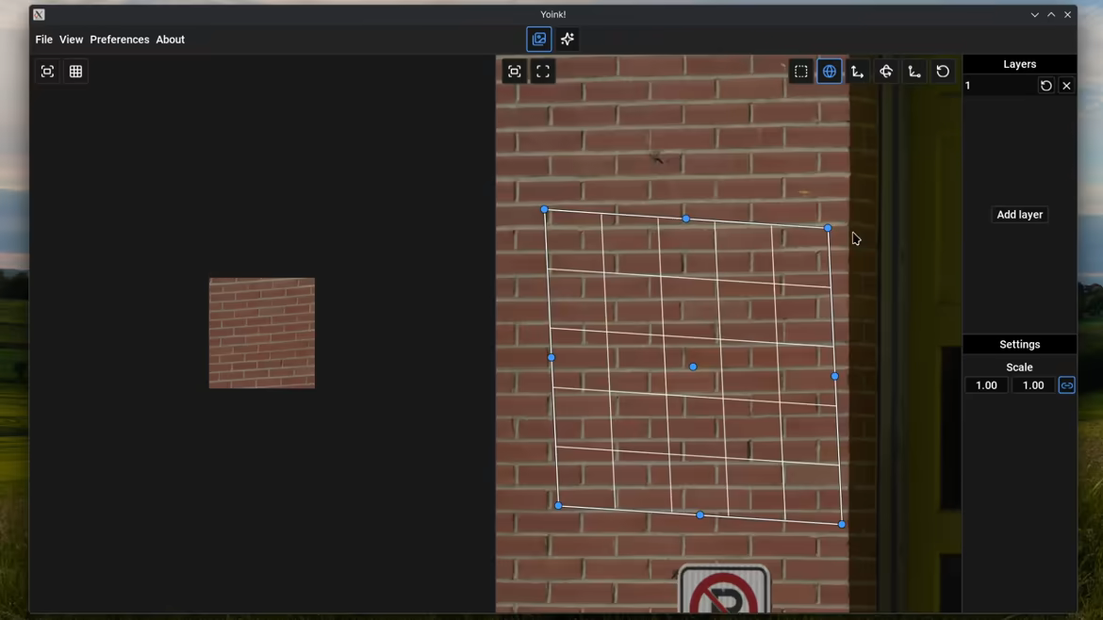1103x620 pixels.
Task: Open the Preferences menu
Action: [x=120, y=40]
